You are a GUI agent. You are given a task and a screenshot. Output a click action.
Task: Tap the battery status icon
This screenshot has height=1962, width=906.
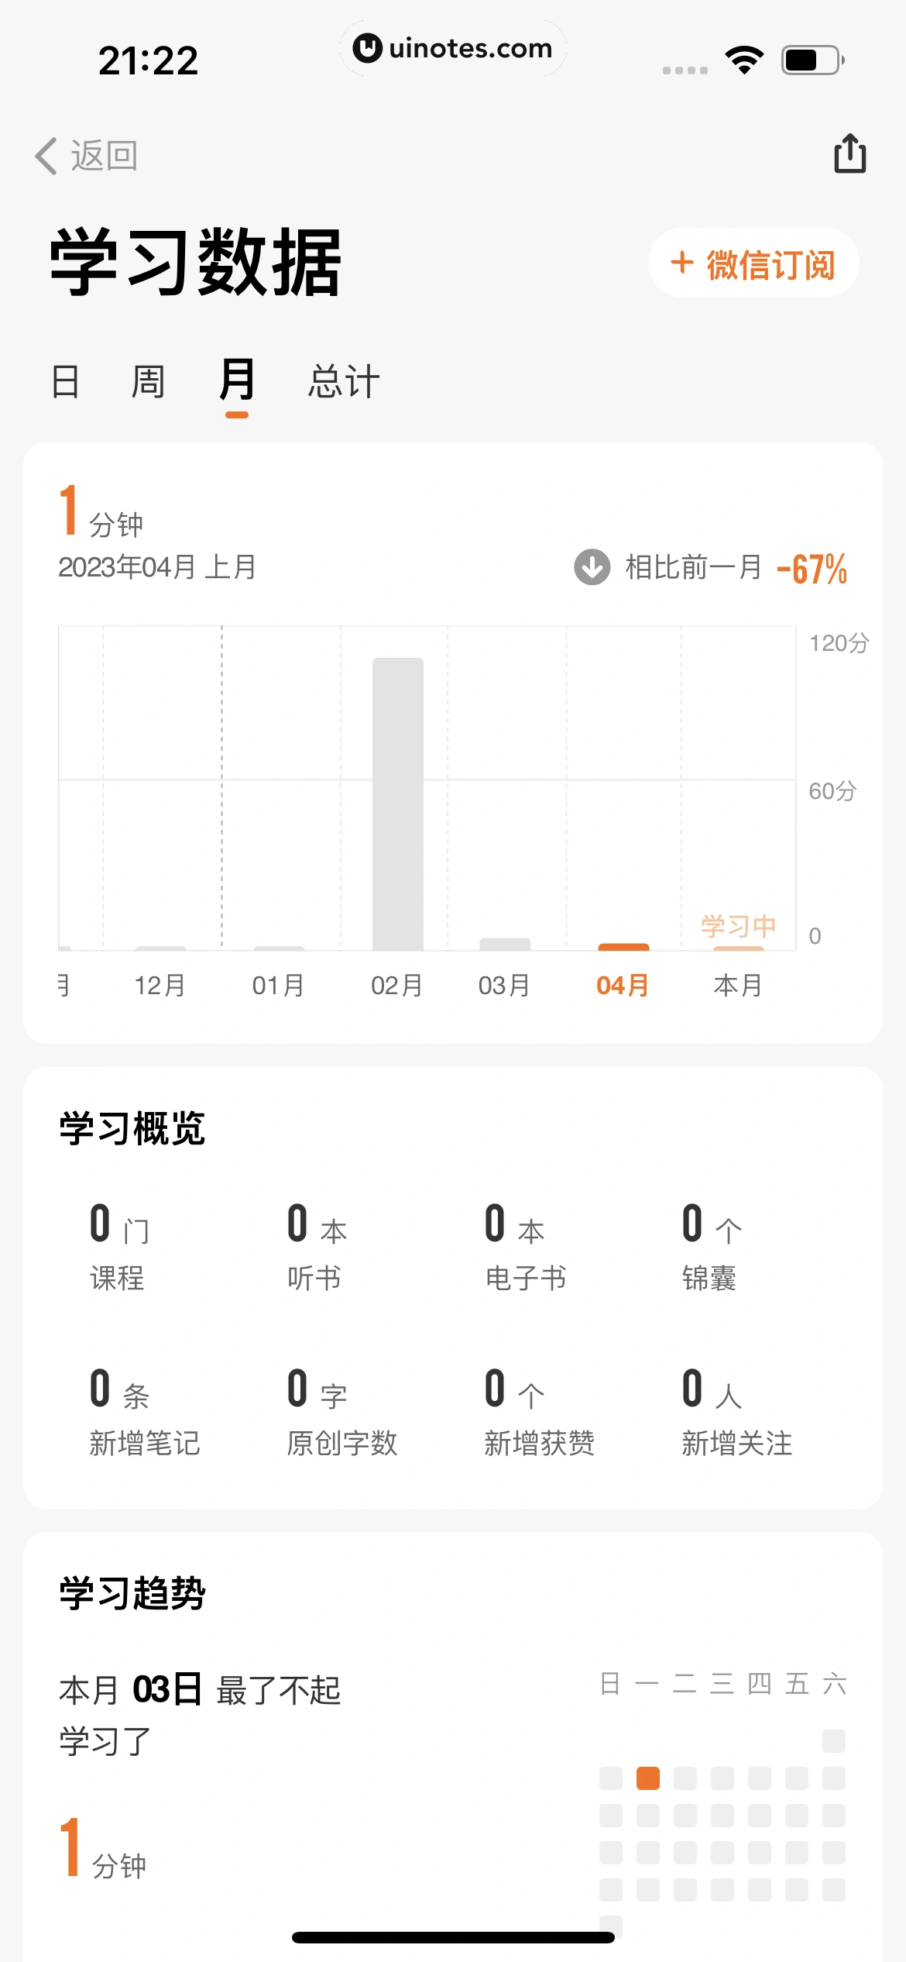pos(812,60)
